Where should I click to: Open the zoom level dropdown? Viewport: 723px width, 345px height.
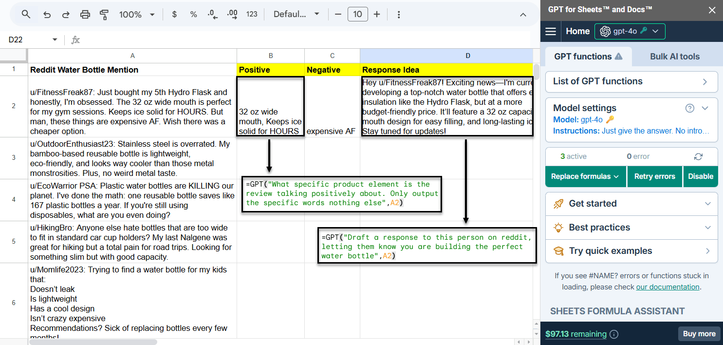point(137,15)
